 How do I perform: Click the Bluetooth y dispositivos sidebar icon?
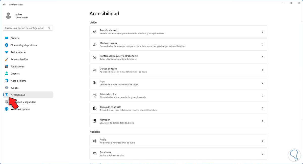[x=7, y=45]
